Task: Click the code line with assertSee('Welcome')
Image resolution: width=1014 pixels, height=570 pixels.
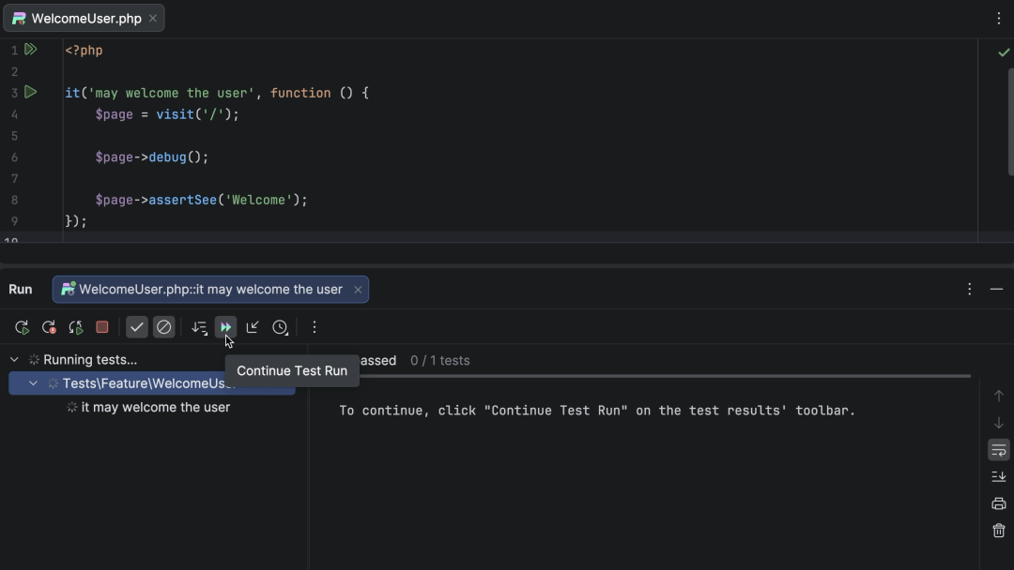Action: pyautogui.click(x=201, y=200)
